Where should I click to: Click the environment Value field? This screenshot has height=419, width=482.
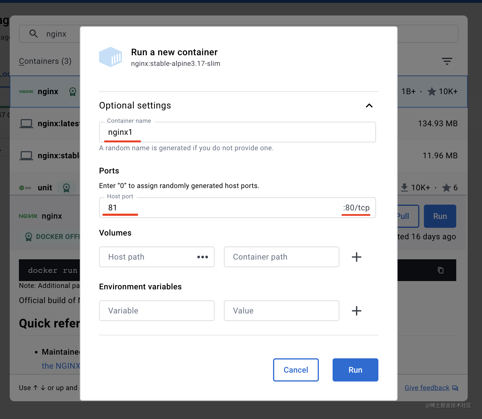click(x=281, y=311)
